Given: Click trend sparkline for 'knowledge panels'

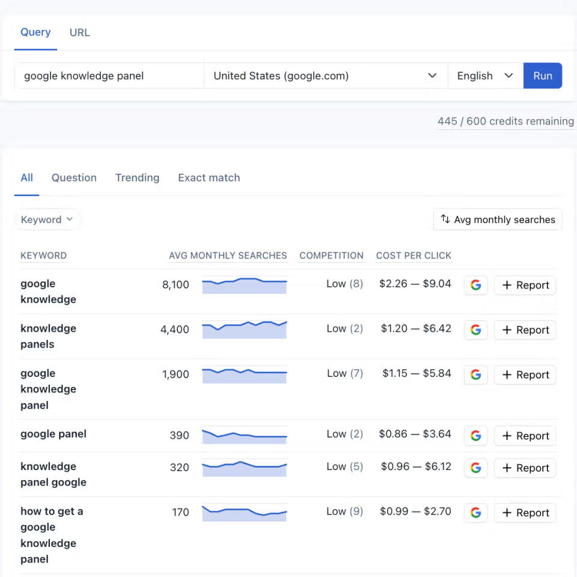Looking at the screenshot, I should 245,330.
